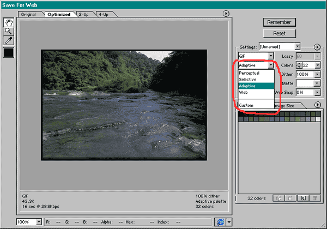Click the 'Adaptive palette' info text
The image size is (327, 229).
click(210, 201)
